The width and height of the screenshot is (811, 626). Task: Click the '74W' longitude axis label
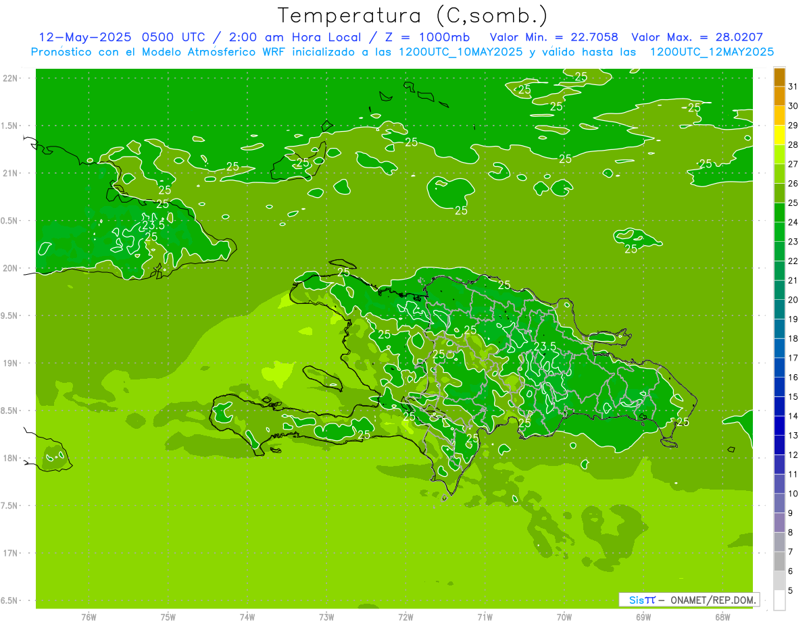coord(247,617)
